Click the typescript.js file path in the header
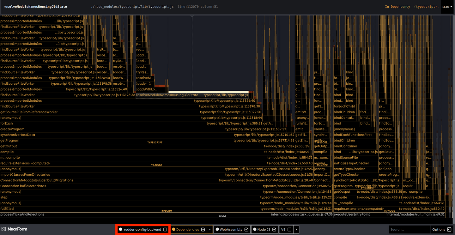455x235 pixels. 132,7
